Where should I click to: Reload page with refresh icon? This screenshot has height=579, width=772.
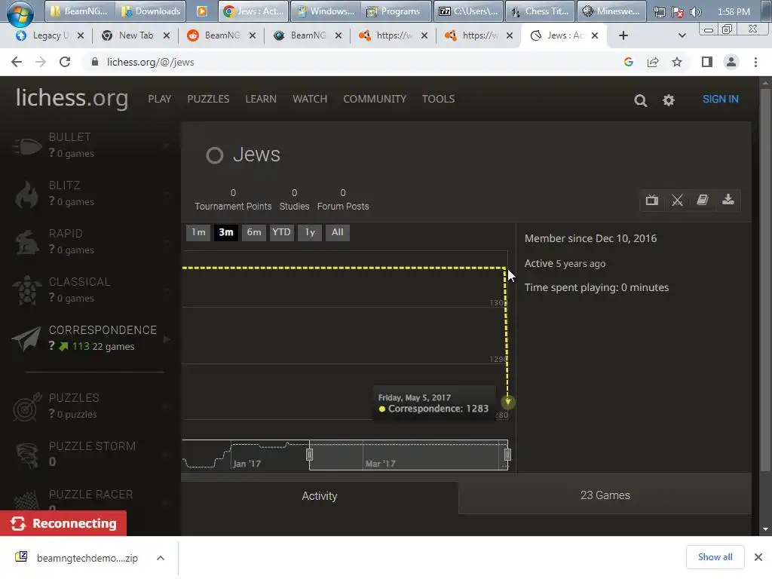click(x=65, y=62)
